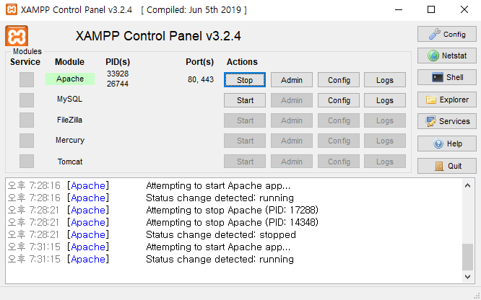Select the Apache module label
Screen dimensions: 481x300
[x=70, y=79]
